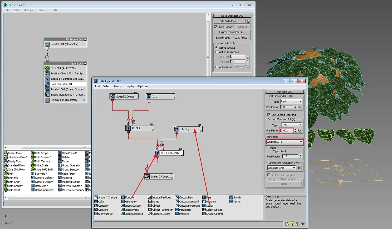Select the Function operator icon in depot
Image resolution: width=392 pixels, height=229 pixels.
point(123,197)
